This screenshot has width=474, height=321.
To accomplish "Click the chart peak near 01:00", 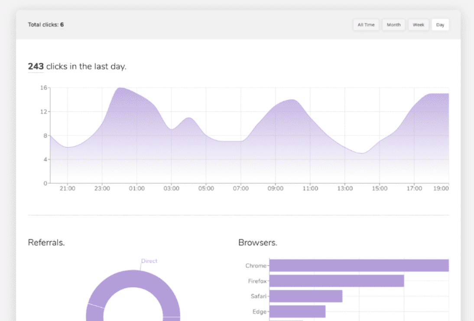I will (120, 88).
